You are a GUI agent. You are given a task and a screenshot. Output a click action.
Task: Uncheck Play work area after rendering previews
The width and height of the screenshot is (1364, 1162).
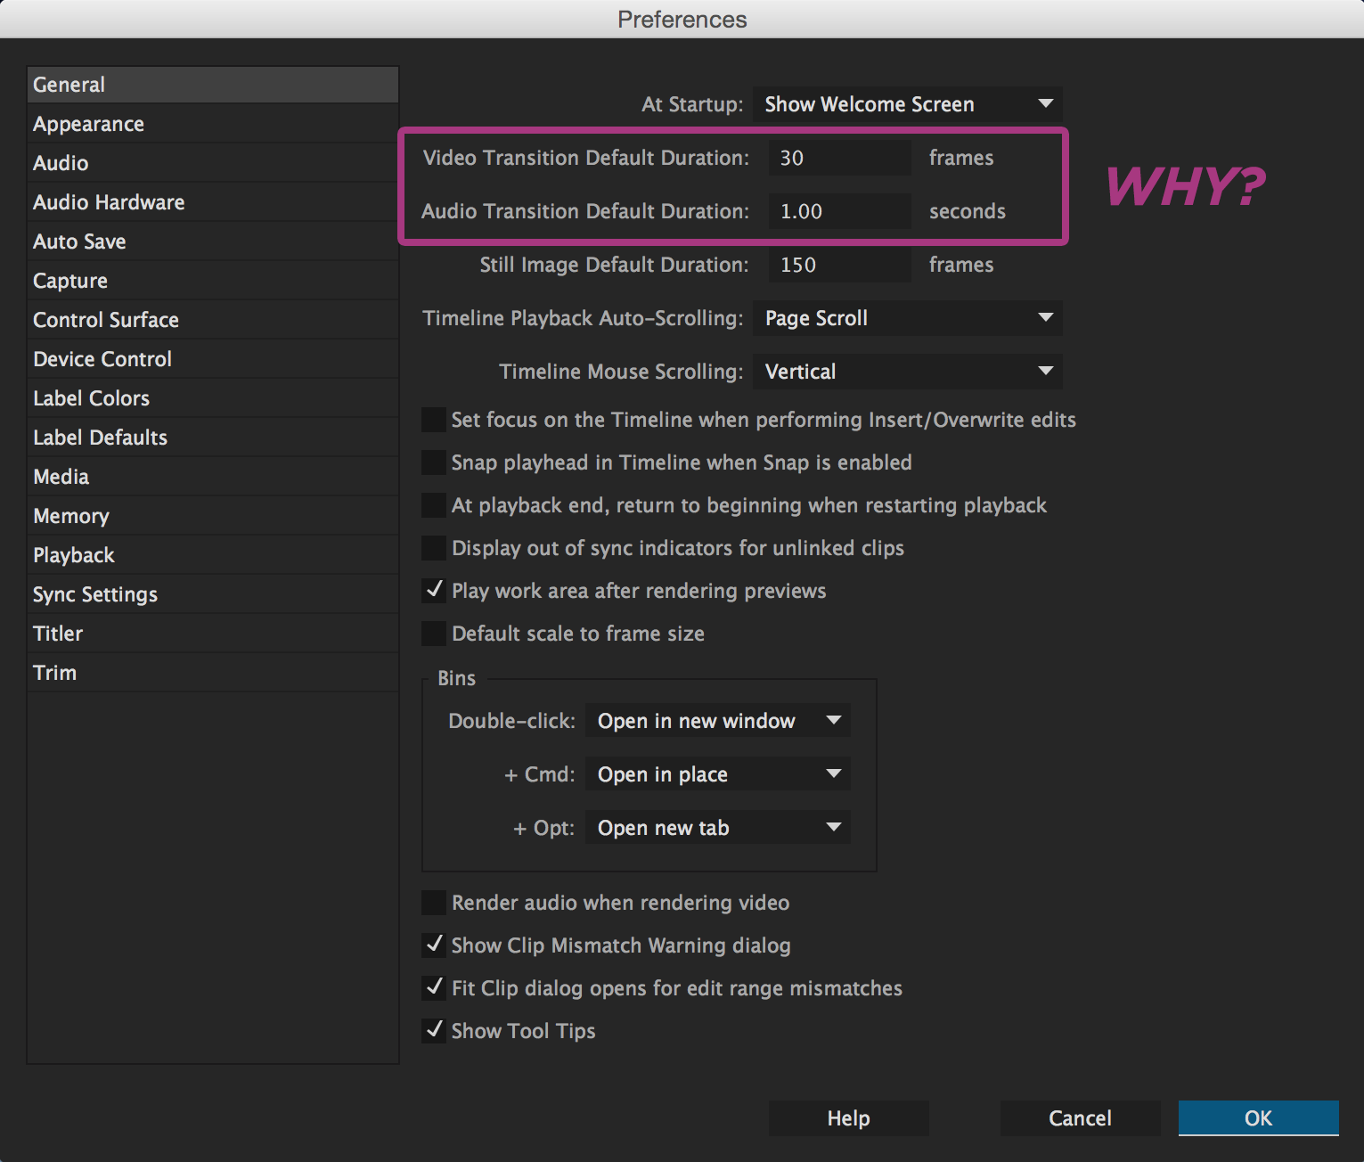[434, 590]
